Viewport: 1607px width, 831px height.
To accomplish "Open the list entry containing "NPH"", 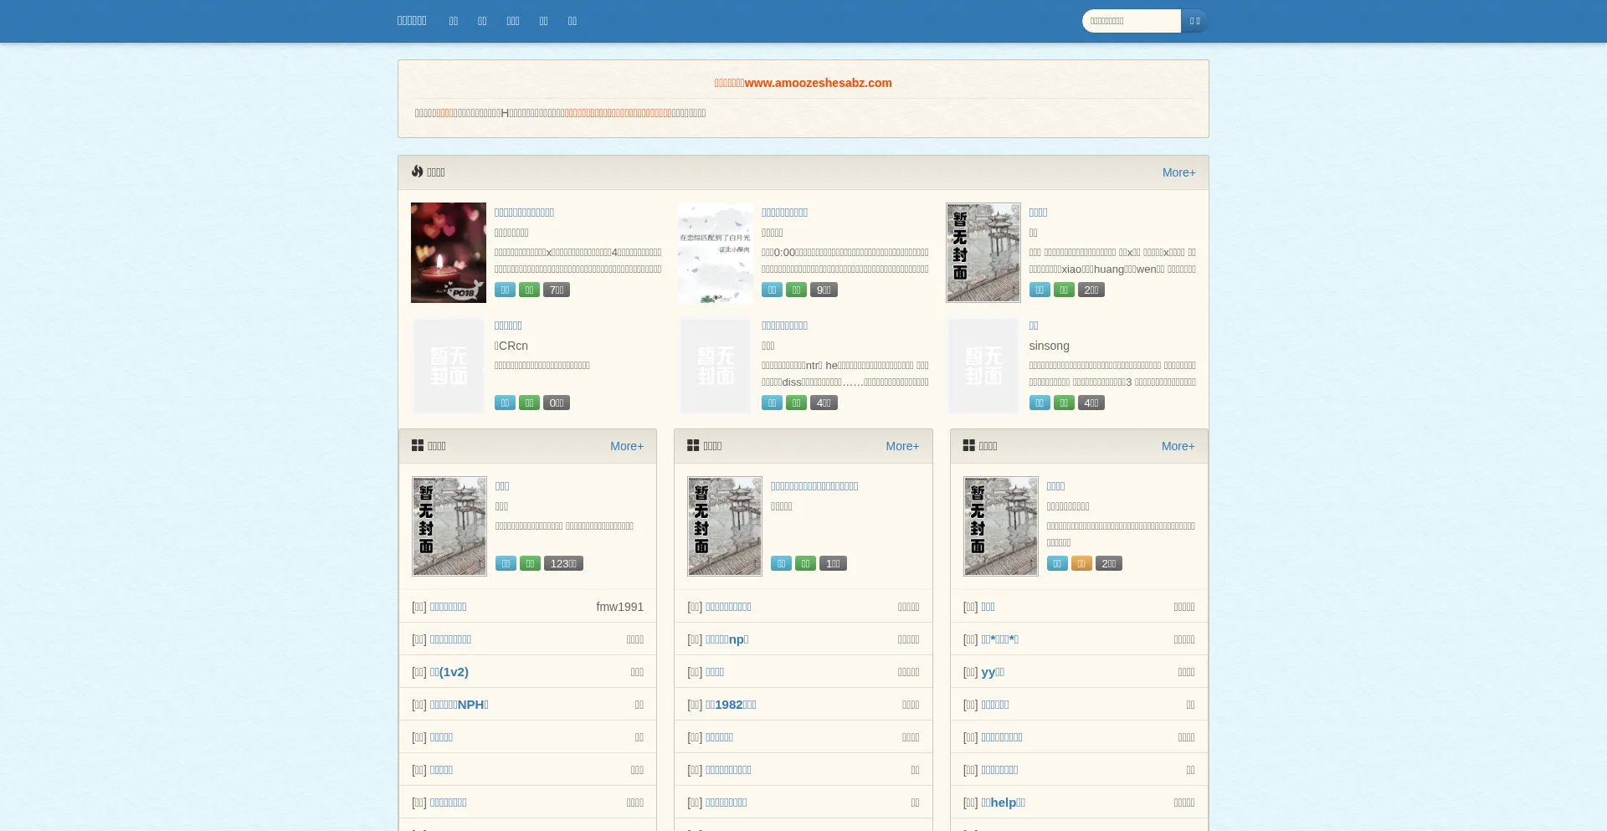I will 459,705.
